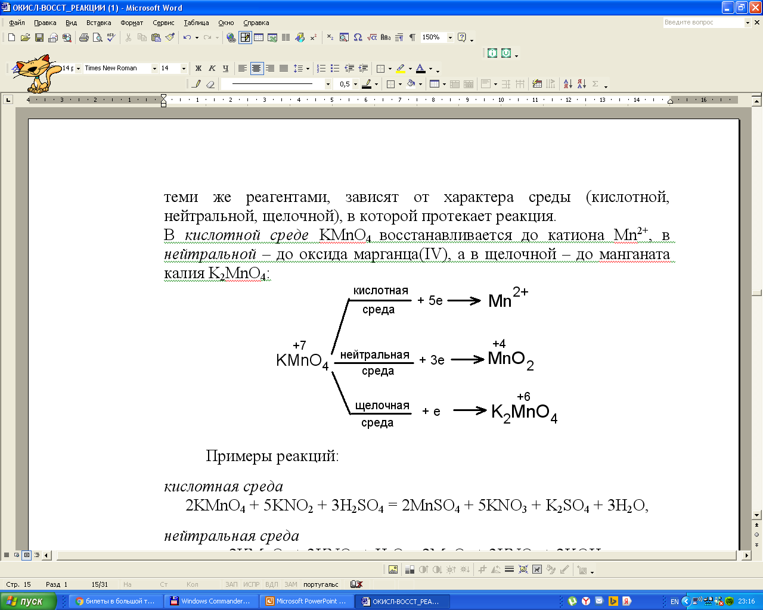Select the Sort Ascending icon

[567, 84]
